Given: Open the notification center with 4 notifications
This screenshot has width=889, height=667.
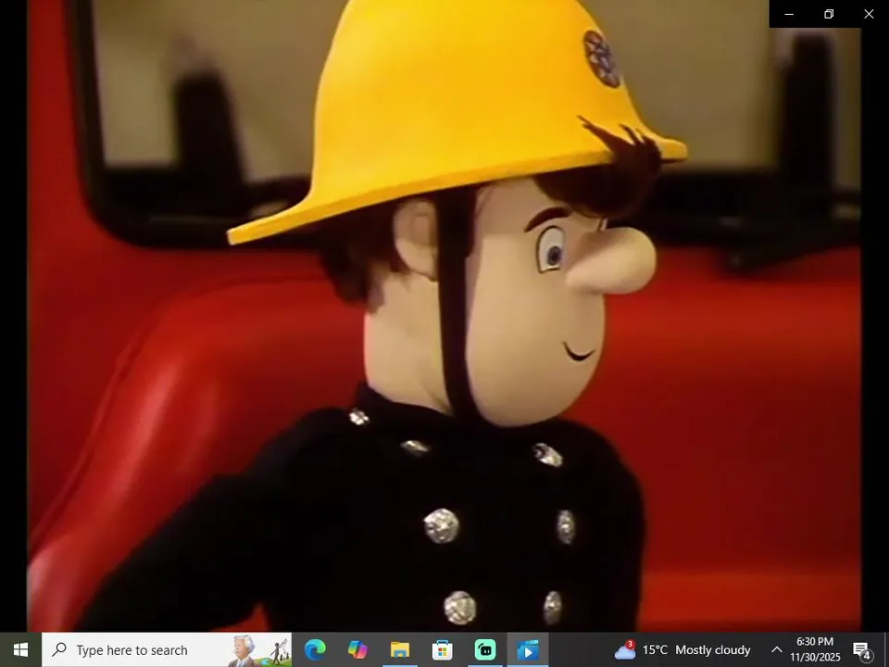Looking at the screenshot, I should 862,650.
